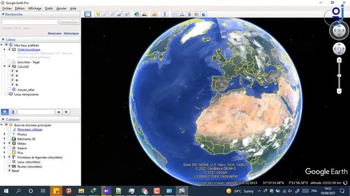The width and height of the screenshot is (350, 196).
Task: Collapse the Lieux panel header
Action: tap(3, 39)
